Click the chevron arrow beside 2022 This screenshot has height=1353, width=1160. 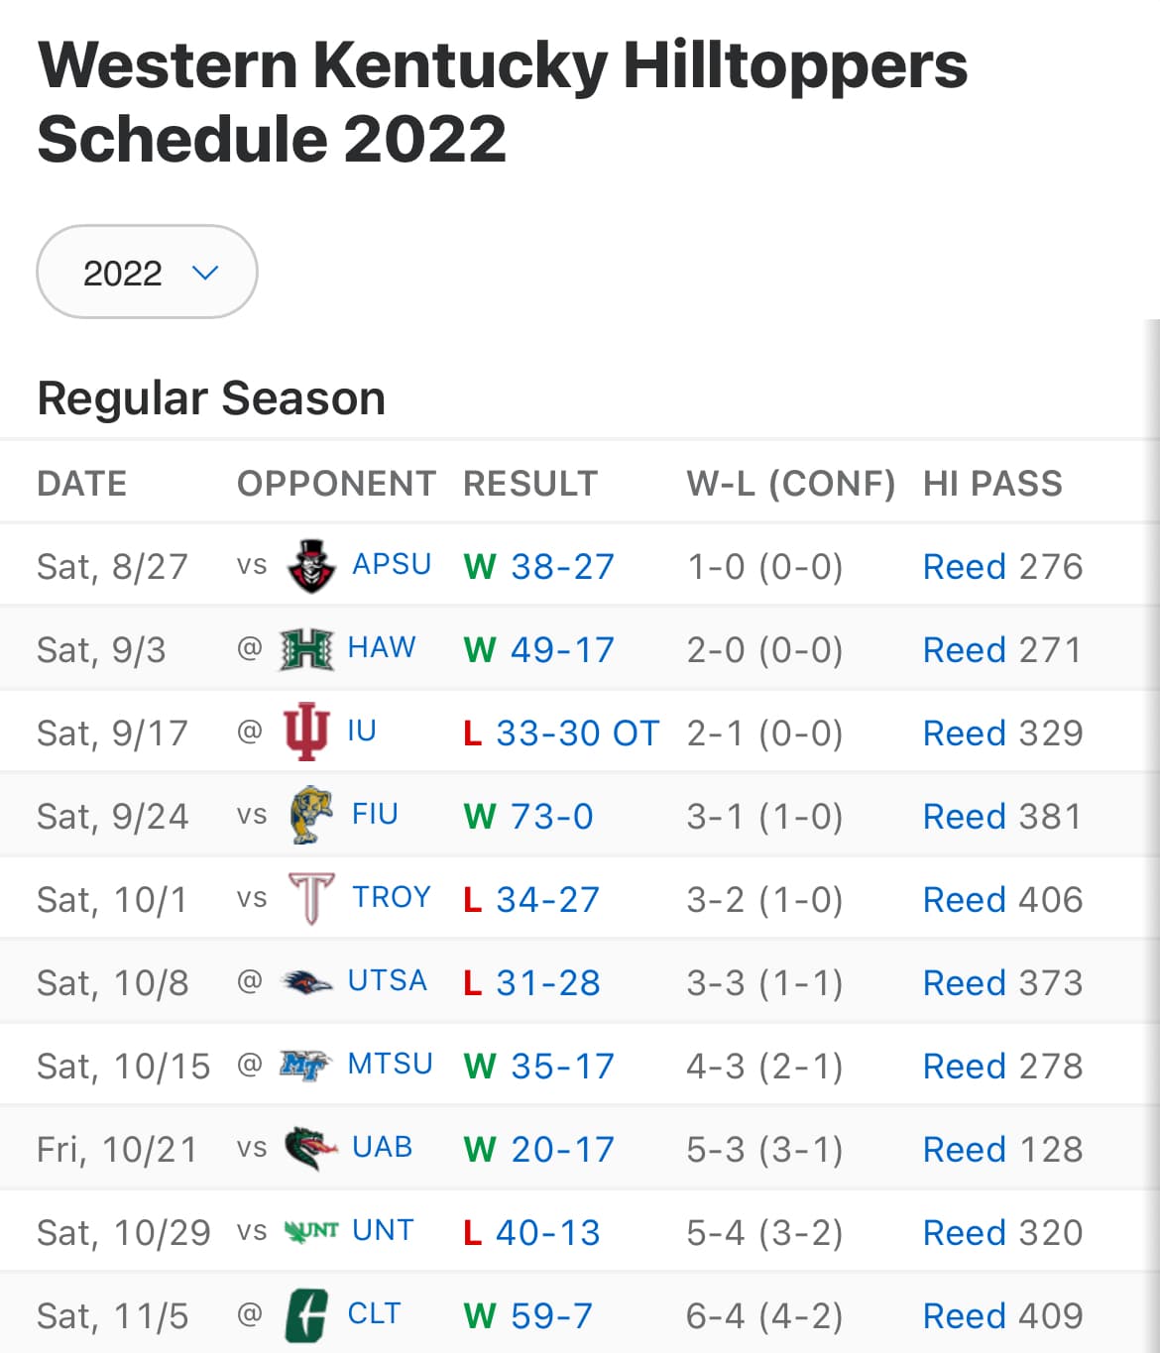[205, 273]
